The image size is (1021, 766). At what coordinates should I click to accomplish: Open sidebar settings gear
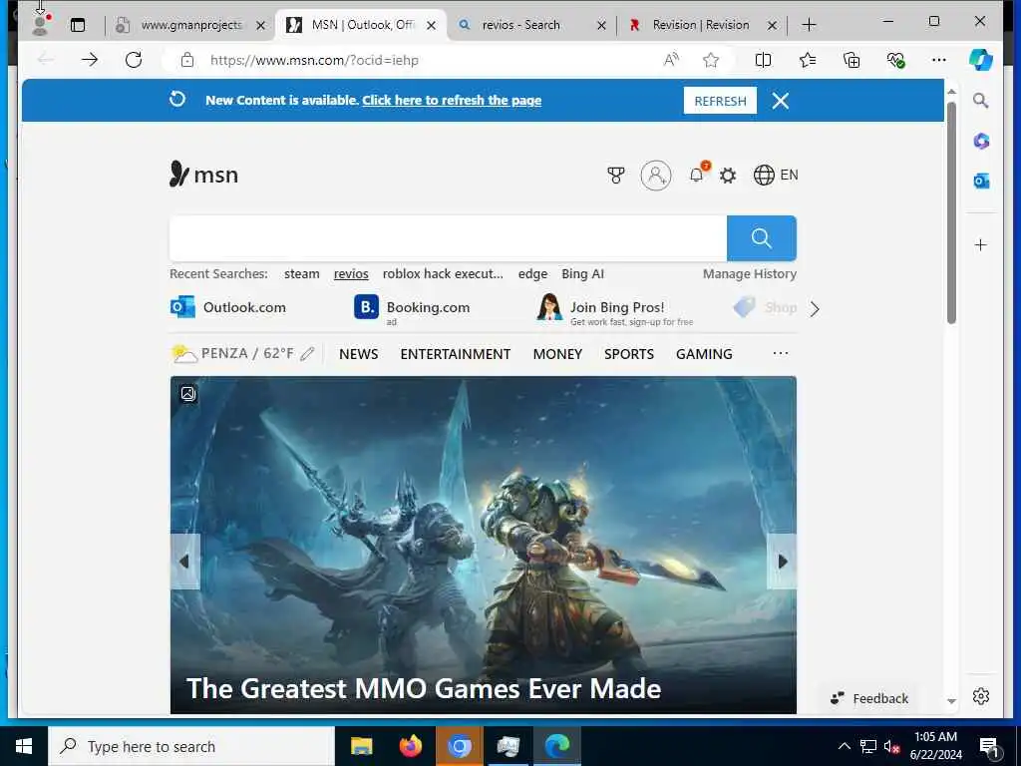tap(981, 696)
